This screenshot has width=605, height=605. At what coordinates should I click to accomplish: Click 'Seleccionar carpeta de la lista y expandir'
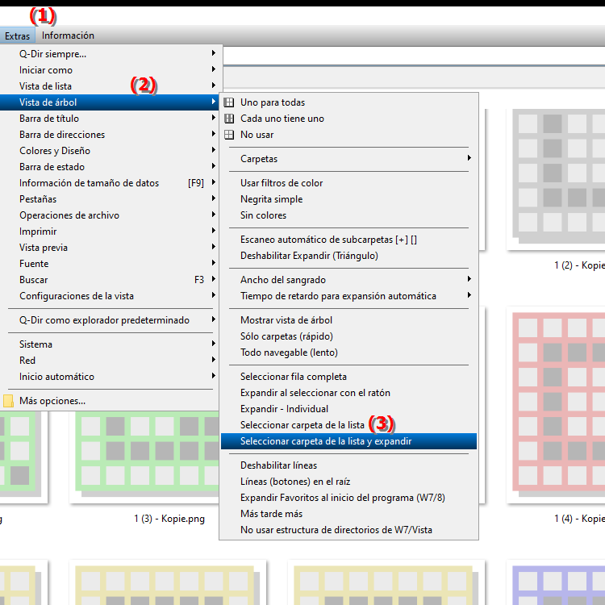click(348, 441)
